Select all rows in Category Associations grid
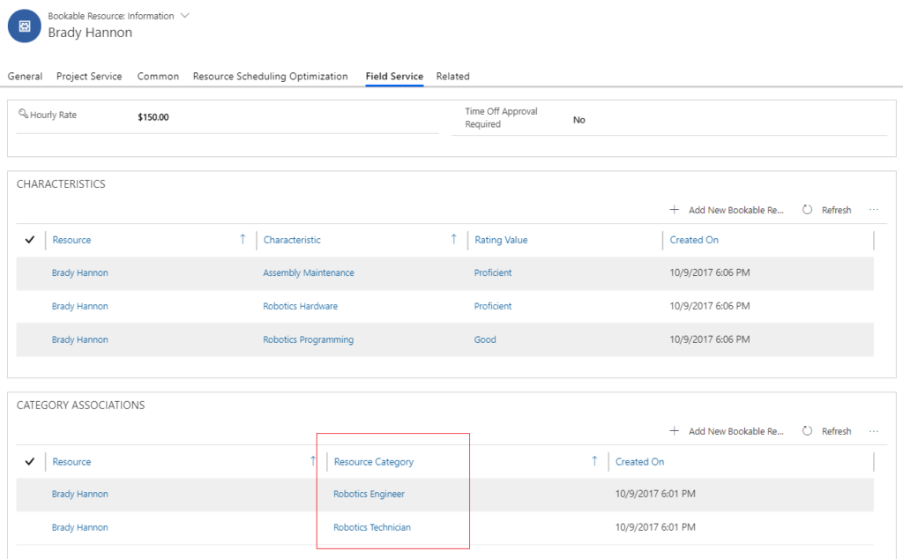 (30, 461)
